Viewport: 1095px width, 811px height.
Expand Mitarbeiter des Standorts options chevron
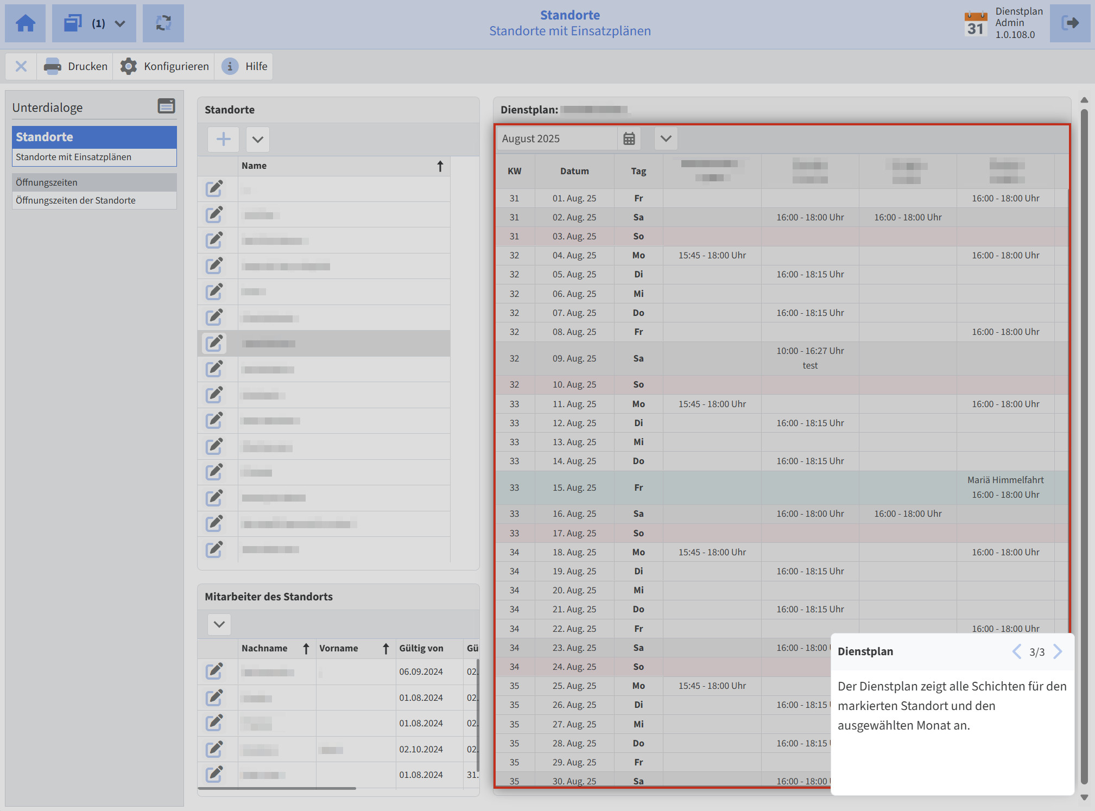(x=219, y=624)
